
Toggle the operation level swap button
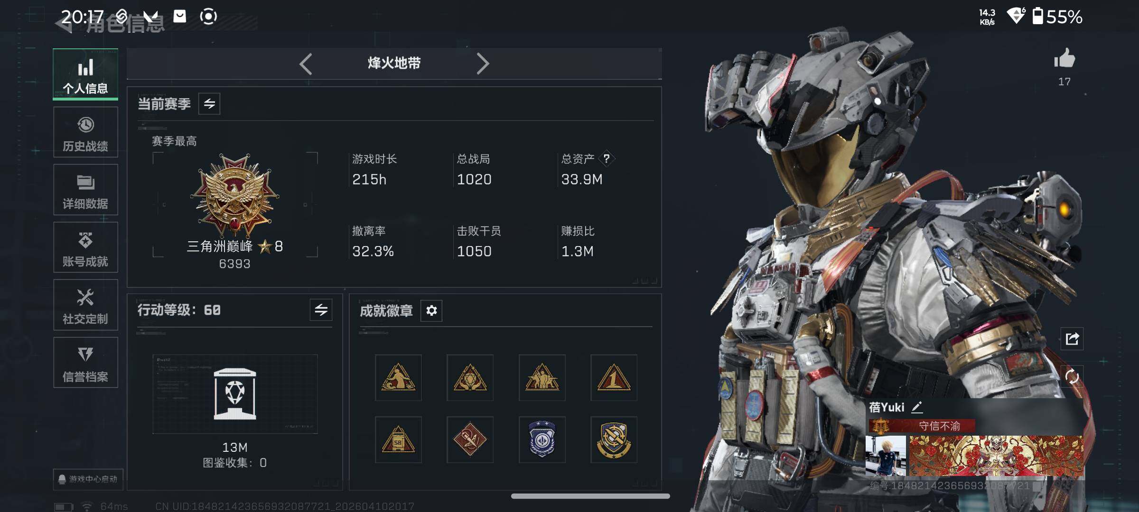pyautogui.click(x=321, y=310)
